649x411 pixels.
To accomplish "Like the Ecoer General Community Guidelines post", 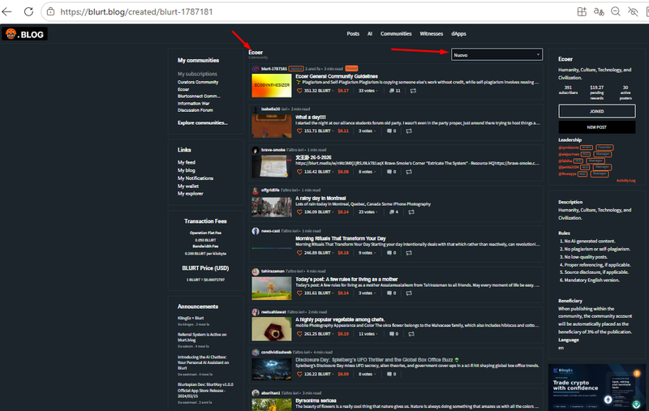I will point(299,91).
